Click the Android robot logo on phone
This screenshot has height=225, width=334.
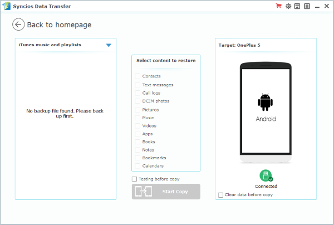[x=266, y=102]
